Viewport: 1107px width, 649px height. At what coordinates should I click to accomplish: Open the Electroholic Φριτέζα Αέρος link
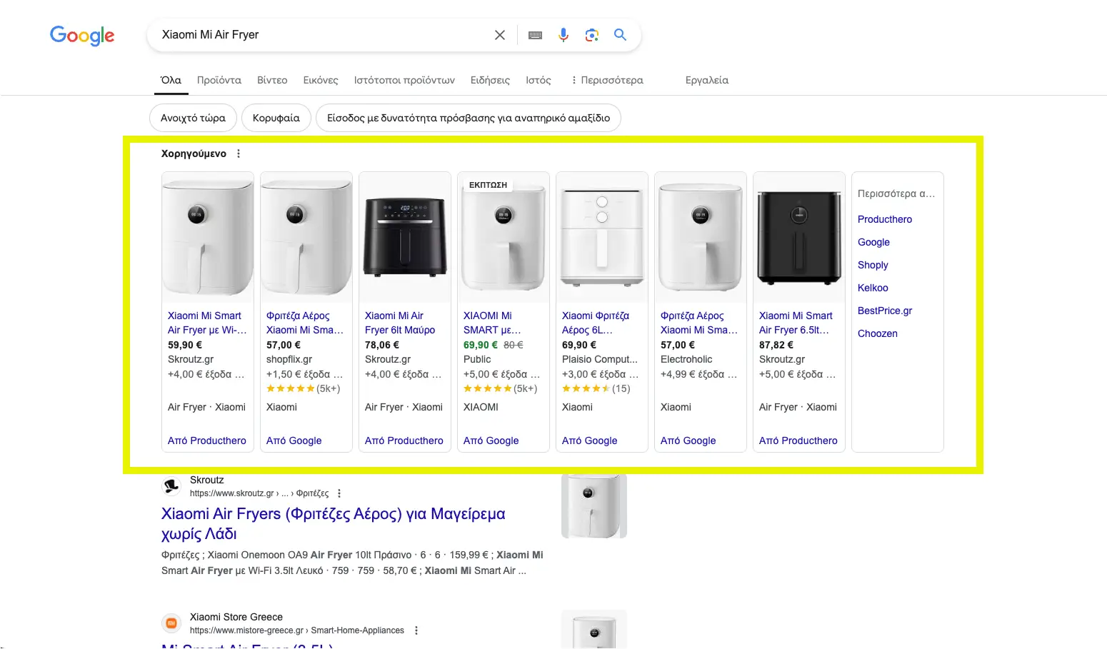click(x=699, y=323)
